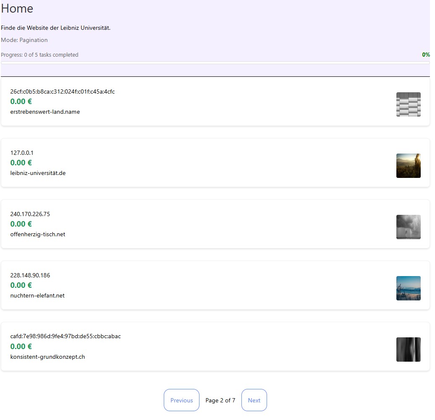This screenshot has height=420, width=435.
Task: Click IPv6 address starting with 26cf:c0b5
Action: click(x=63, y=91)
